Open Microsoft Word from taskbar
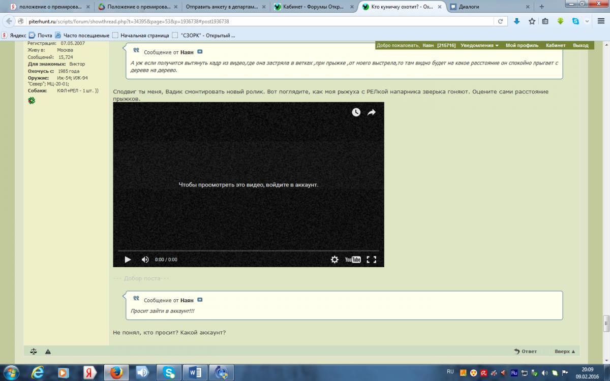Image resolution: width=610 pixels, height=381 pixels. 196,372
